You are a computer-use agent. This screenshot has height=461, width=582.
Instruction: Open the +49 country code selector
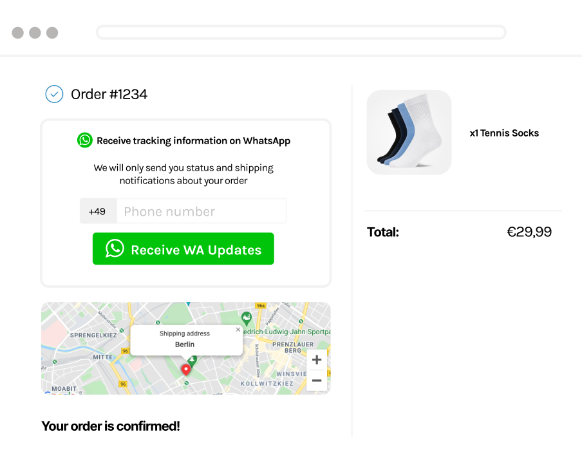[x=98, y=211]
